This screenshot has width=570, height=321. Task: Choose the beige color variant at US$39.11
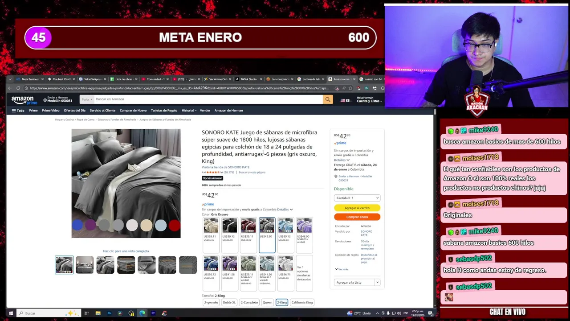coord(211,235)
